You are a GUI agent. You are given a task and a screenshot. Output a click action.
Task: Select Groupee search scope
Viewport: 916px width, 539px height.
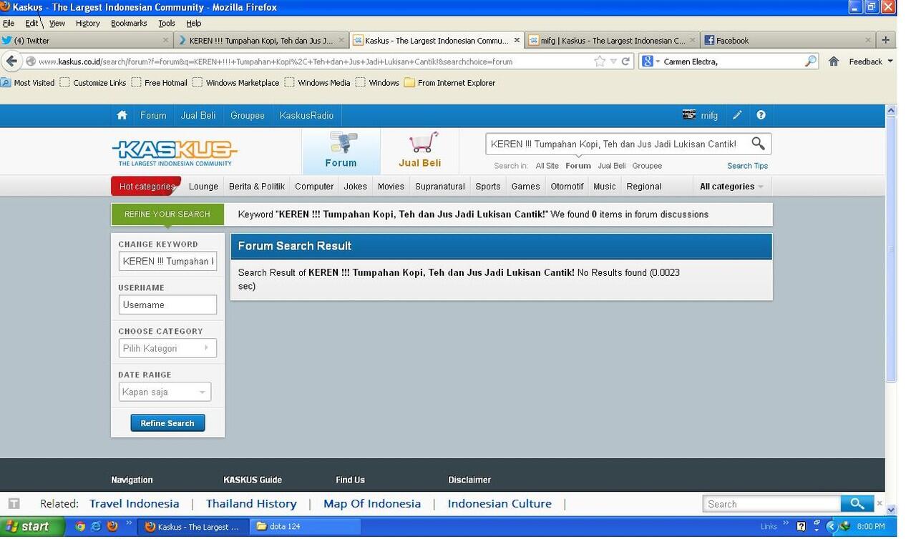(x=647, y=166)
